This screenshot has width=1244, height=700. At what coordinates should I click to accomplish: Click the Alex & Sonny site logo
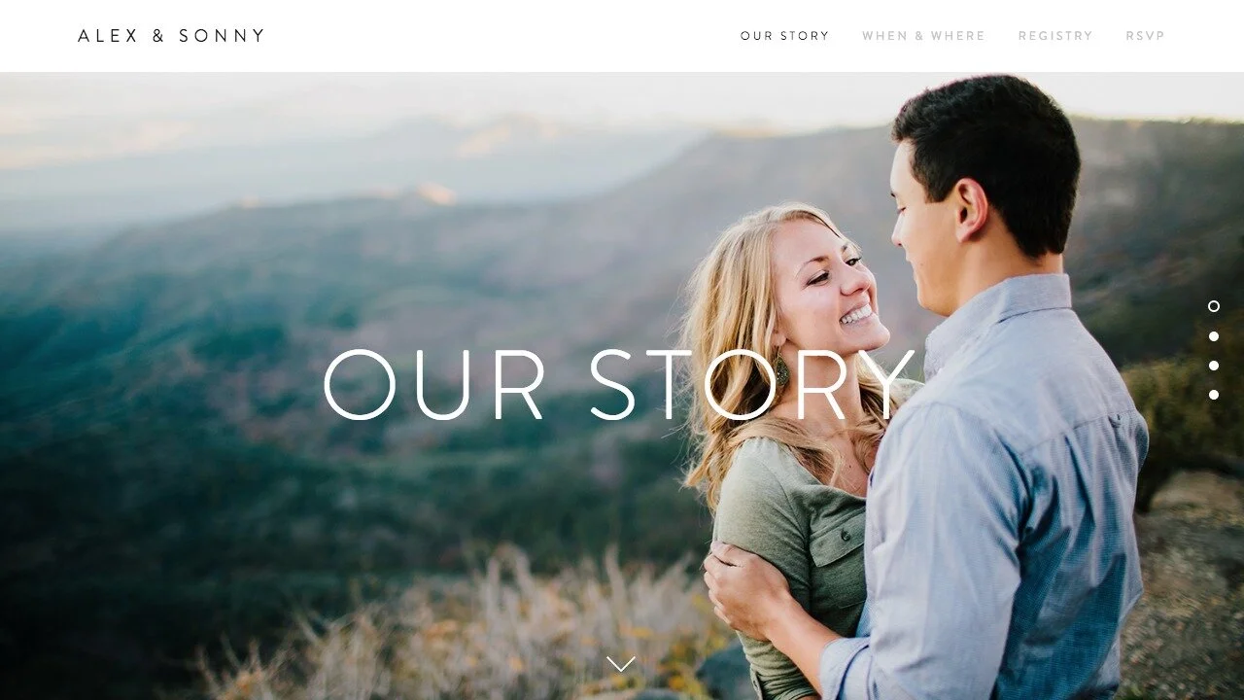tap(171, 36)
